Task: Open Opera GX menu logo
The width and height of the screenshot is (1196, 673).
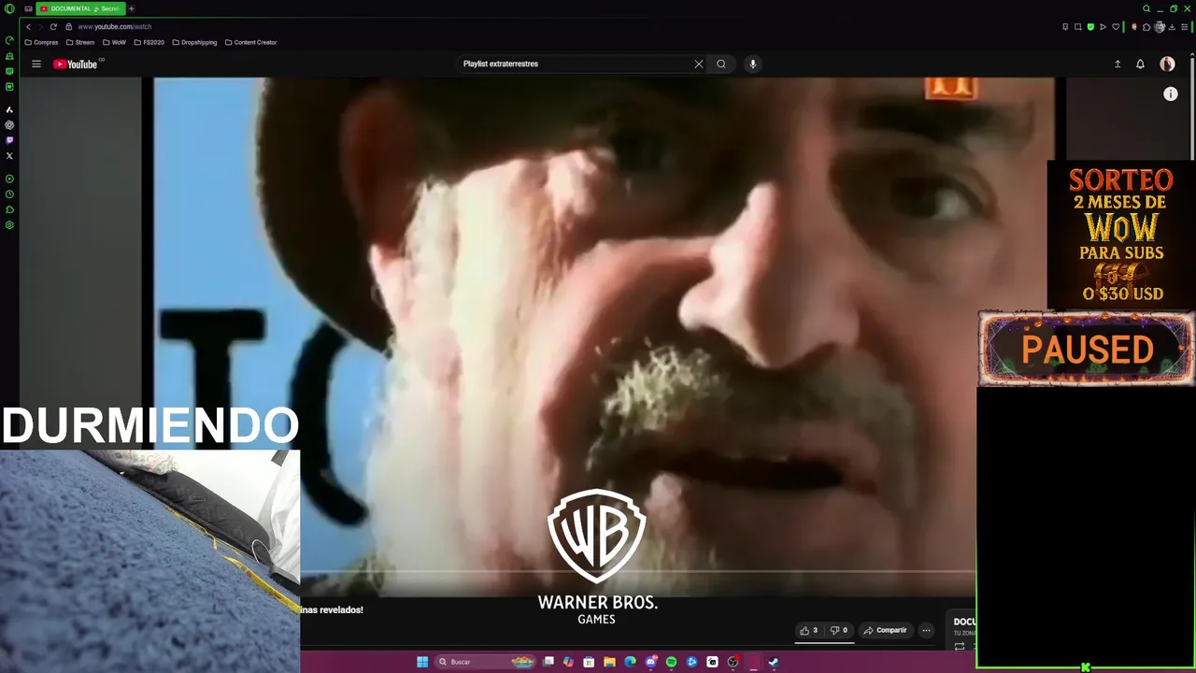Action: tap(9, 8)
